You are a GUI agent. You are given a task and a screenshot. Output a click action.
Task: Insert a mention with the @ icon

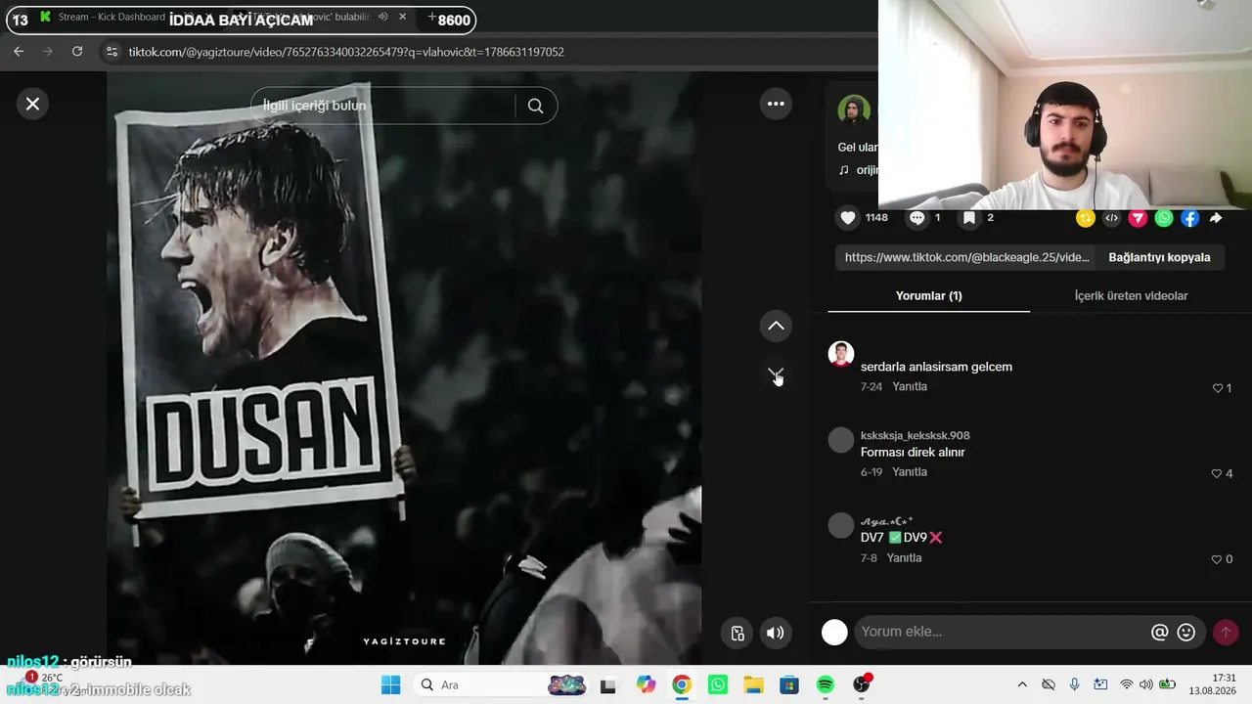(1160, 633)
